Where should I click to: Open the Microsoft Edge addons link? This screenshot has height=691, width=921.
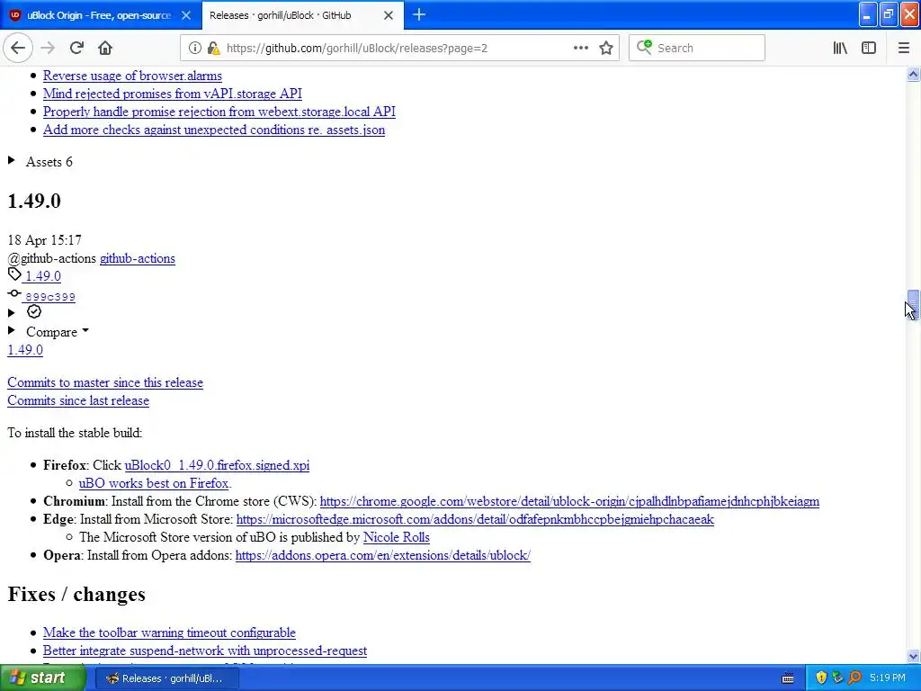pos(475,519)
